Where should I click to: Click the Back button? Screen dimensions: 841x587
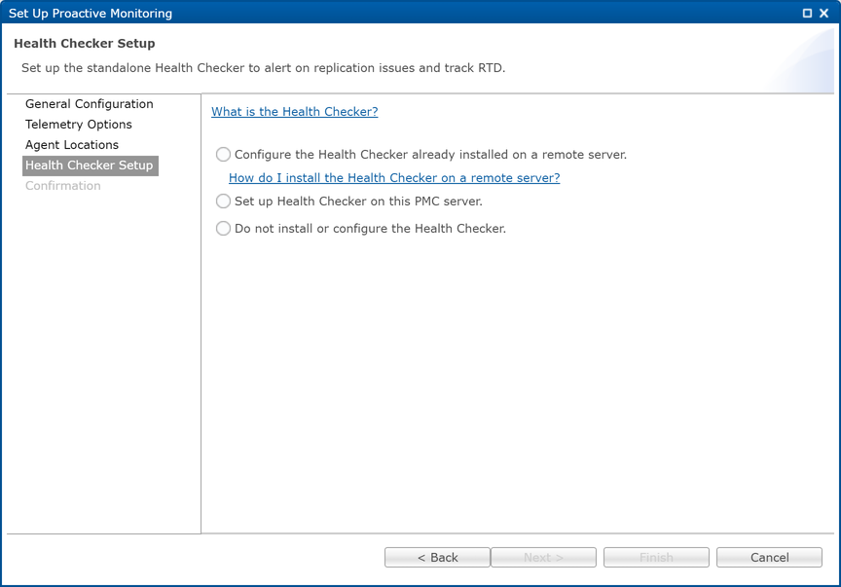tap(437, 558)
